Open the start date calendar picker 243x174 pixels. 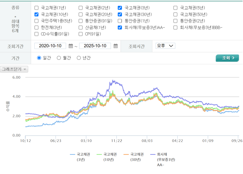point(71,46)
